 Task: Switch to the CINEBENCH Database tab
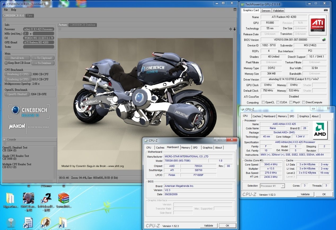click(82, 25)
